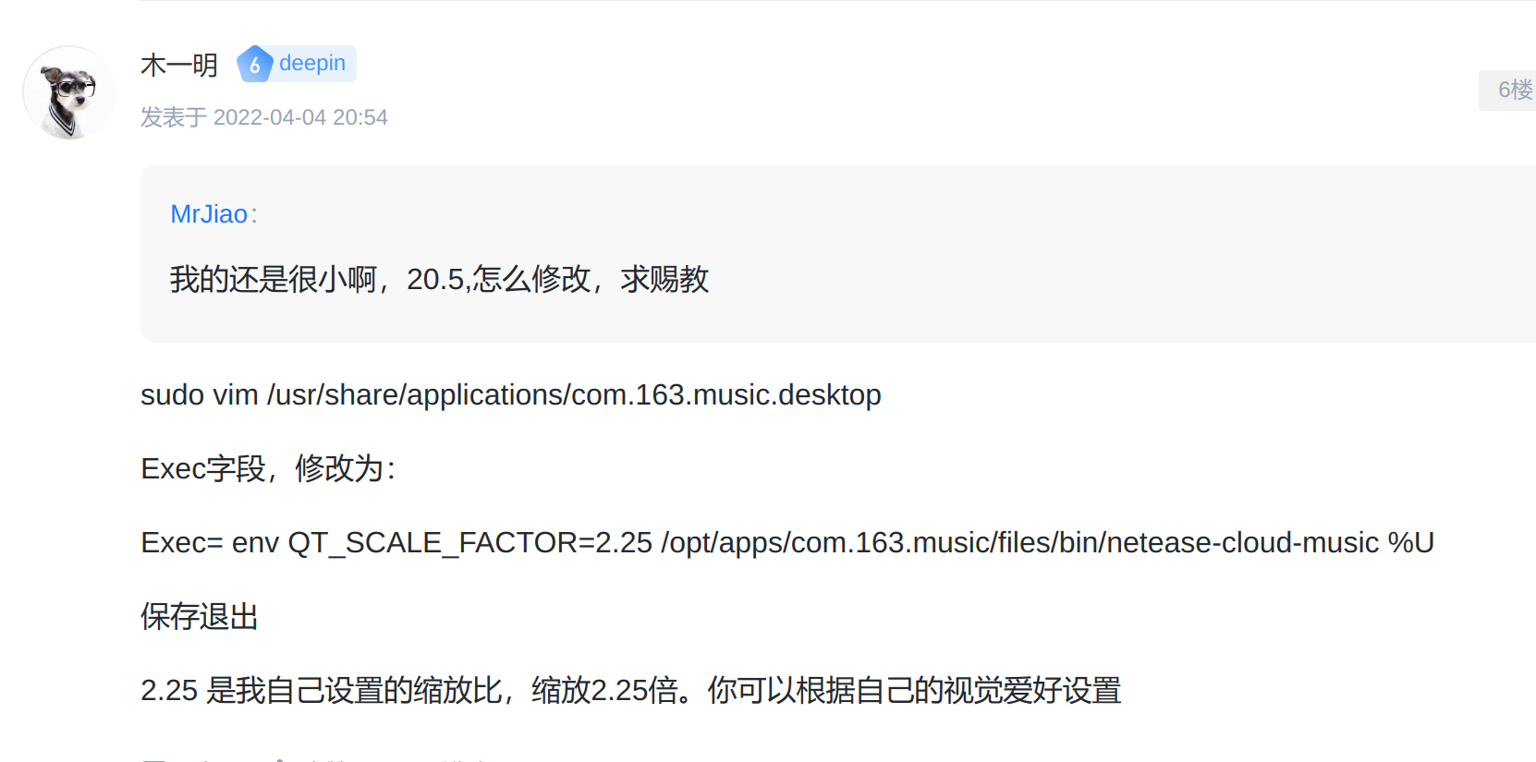Screen dimensions: 1536x762
Task: Click the post date 2022-04-04 20:54
Action: pos(300,117)
